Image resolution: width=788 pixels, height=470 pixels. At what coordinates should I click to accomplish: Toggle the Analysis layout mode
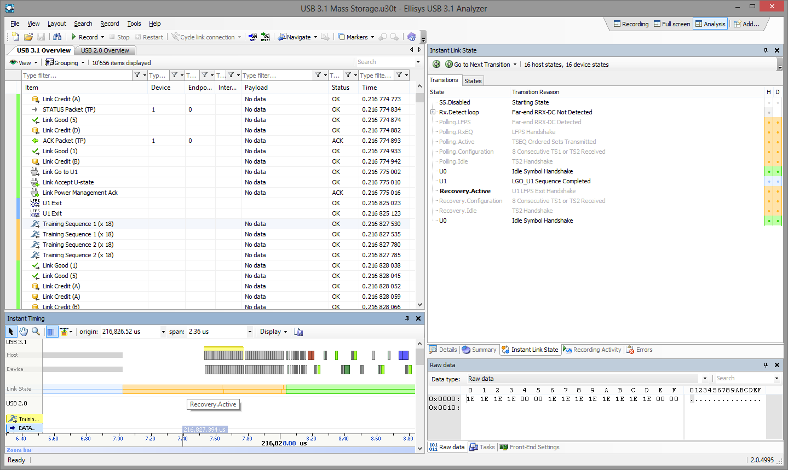(x=710, y=24)
